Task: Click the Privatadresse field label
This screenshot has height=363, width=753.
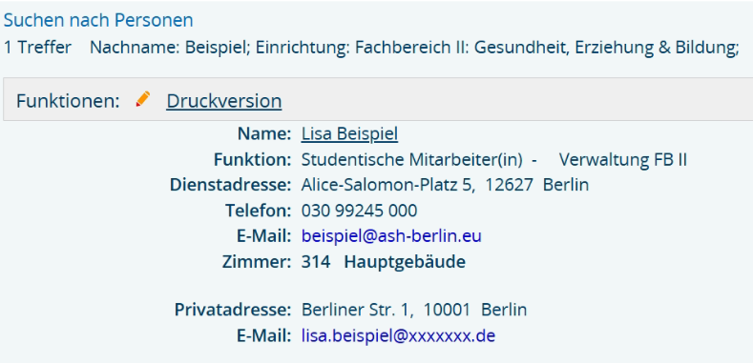Action: pyautogui.click(x=233, y=310)
